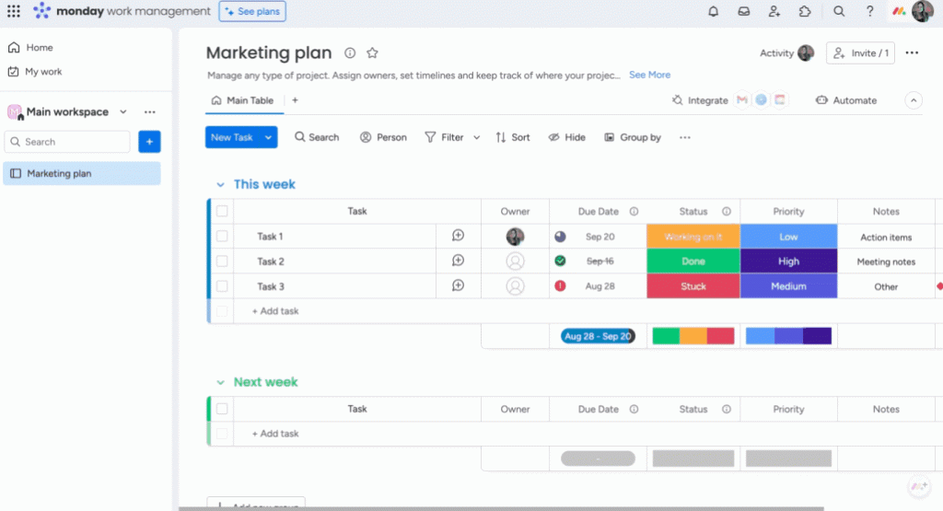Image resolution: width=943 pixels, height=511 pixels.
Task: Open the notifications bell
Action: pyautogui.click(x=713, y=11)
